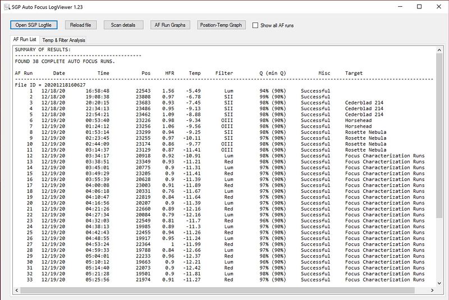
Task: Click time 03:14:37 in run 11
Action: pos(97,150)
